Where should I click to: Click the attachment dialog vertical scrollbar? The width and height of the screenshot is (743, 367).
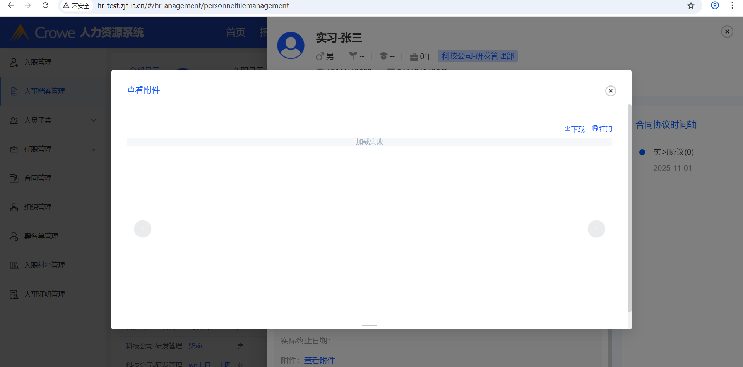tap(629, 208)
